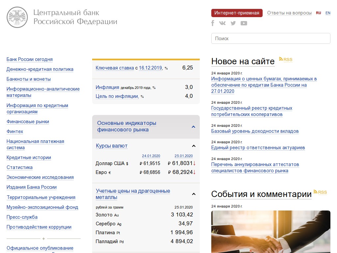This screenshot has width=337, height=253.
Task: Click the palladium price 4 894,02
Action: click(182, 241)
